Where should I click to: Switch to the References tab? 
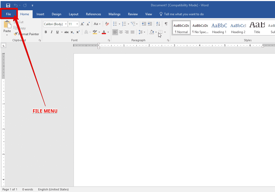tap(93, 14)
